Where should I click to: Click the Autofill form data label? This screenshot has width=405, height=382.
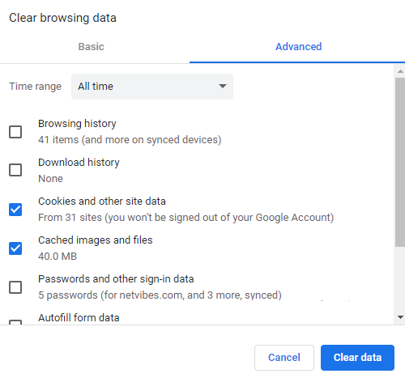[79, 318]
